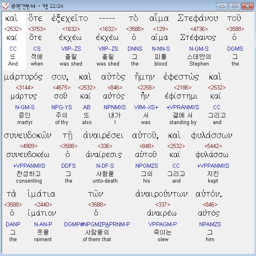Image resolution: width=256 pixels, height=256 pixels.
Task: Click the Greek word αὐτόν.
Action: pyautogui.click(x=209, y=194)
